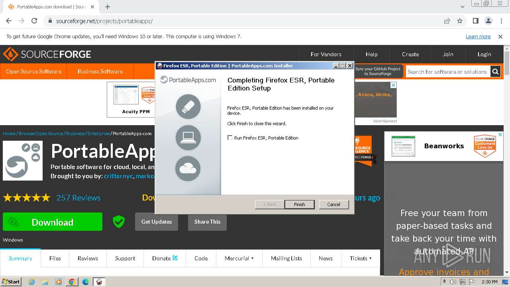Share this page using the share icon
This screenshot has width=510, height=287.
tap(447, 21)
